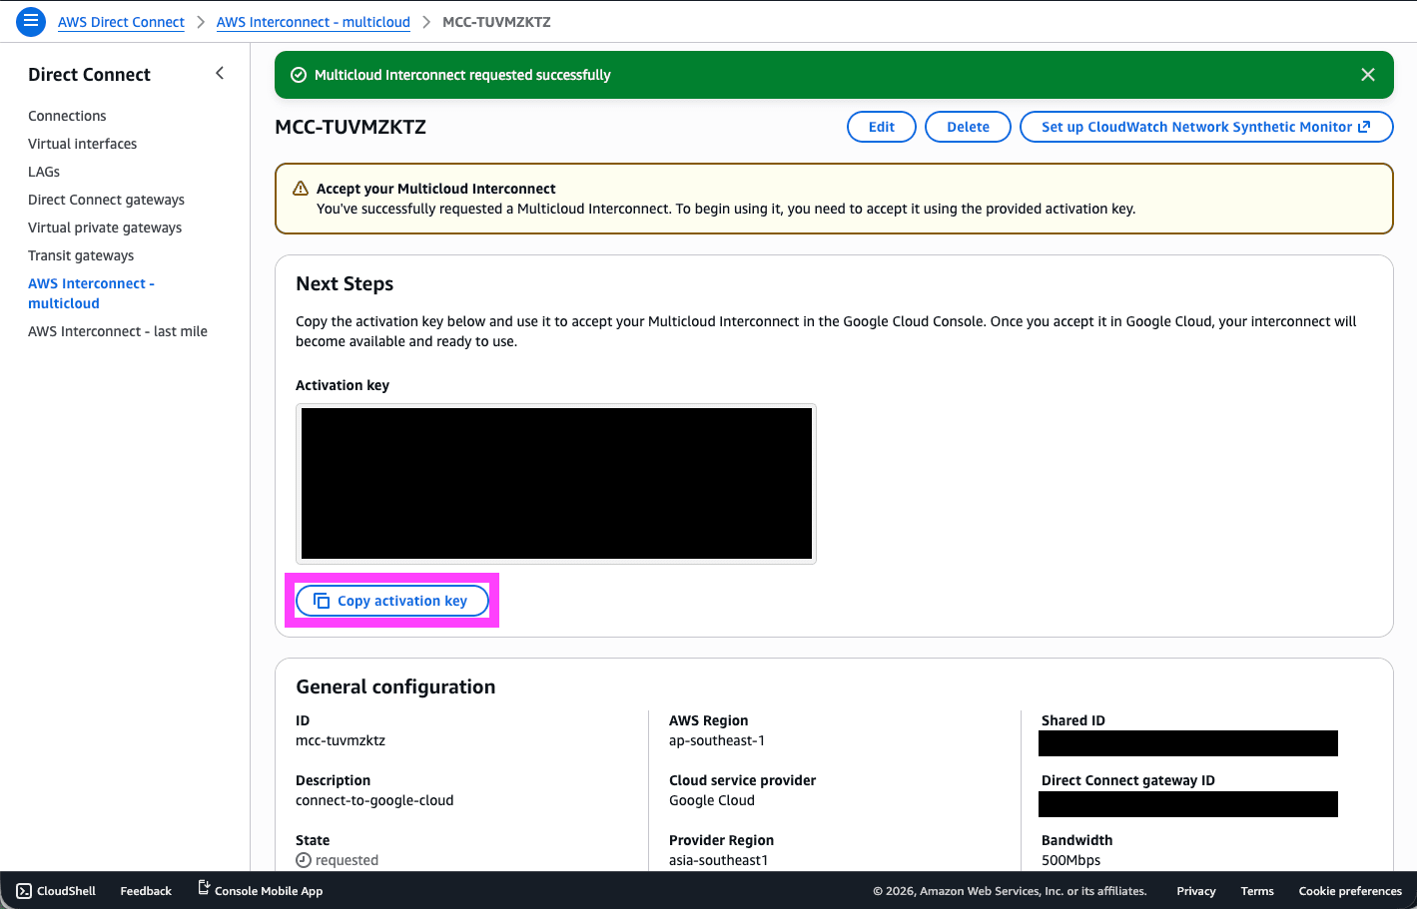
Task: Click the Direct Connect gateway ID label
Action: coord(1128,780)
